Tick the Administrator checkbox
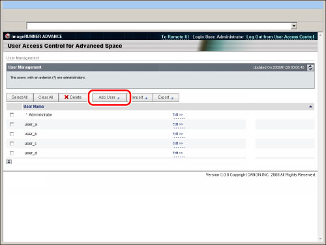Viewport: 326px width, 245px height. tap(12, 115)
